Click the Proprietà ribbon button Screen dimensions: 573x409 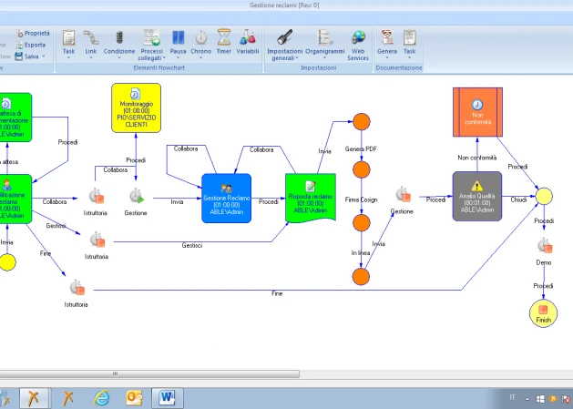point(33,34)
